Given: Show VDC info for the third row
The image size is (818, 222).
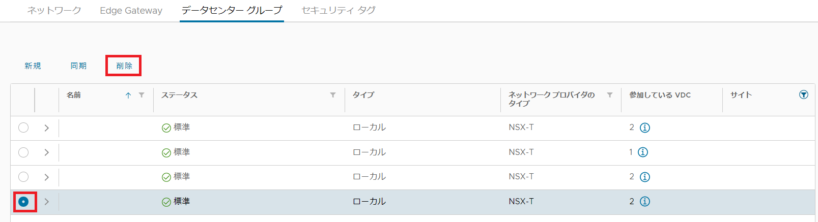Looking at the screenshot, I should point(645,177).
